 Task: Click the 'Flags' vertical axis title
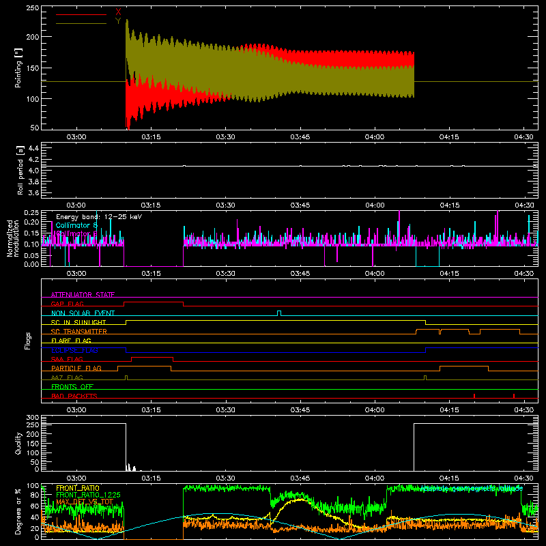click(x=28, y=341)
